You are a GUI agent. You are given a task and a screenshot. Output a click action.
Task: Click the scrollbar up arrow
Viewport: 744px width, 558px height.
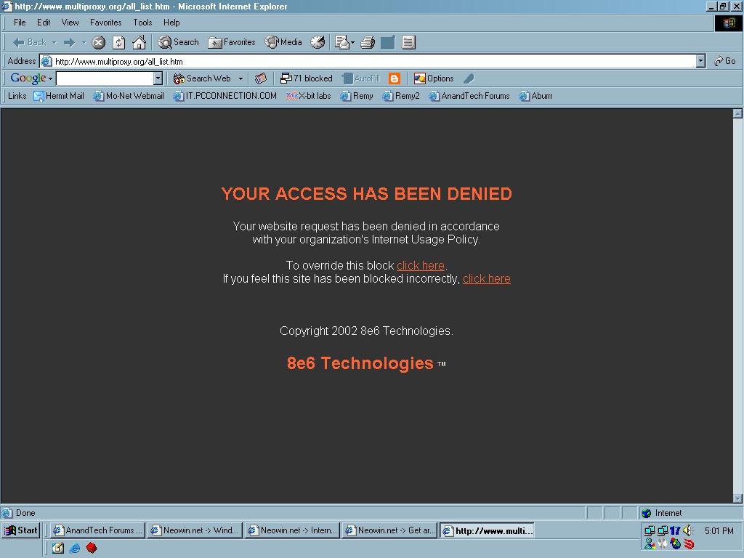coord(737,113)
